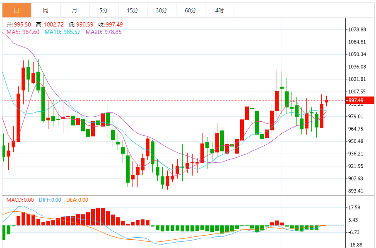The image size is (376, 248).
Task: Click the latest small red candlestick
Action: tap(326, 101)
